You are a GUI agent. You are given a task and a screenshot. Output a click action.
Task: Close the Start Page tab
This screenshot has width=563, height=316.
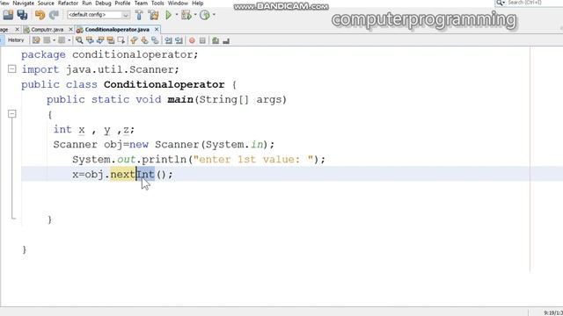coord(17,29)
